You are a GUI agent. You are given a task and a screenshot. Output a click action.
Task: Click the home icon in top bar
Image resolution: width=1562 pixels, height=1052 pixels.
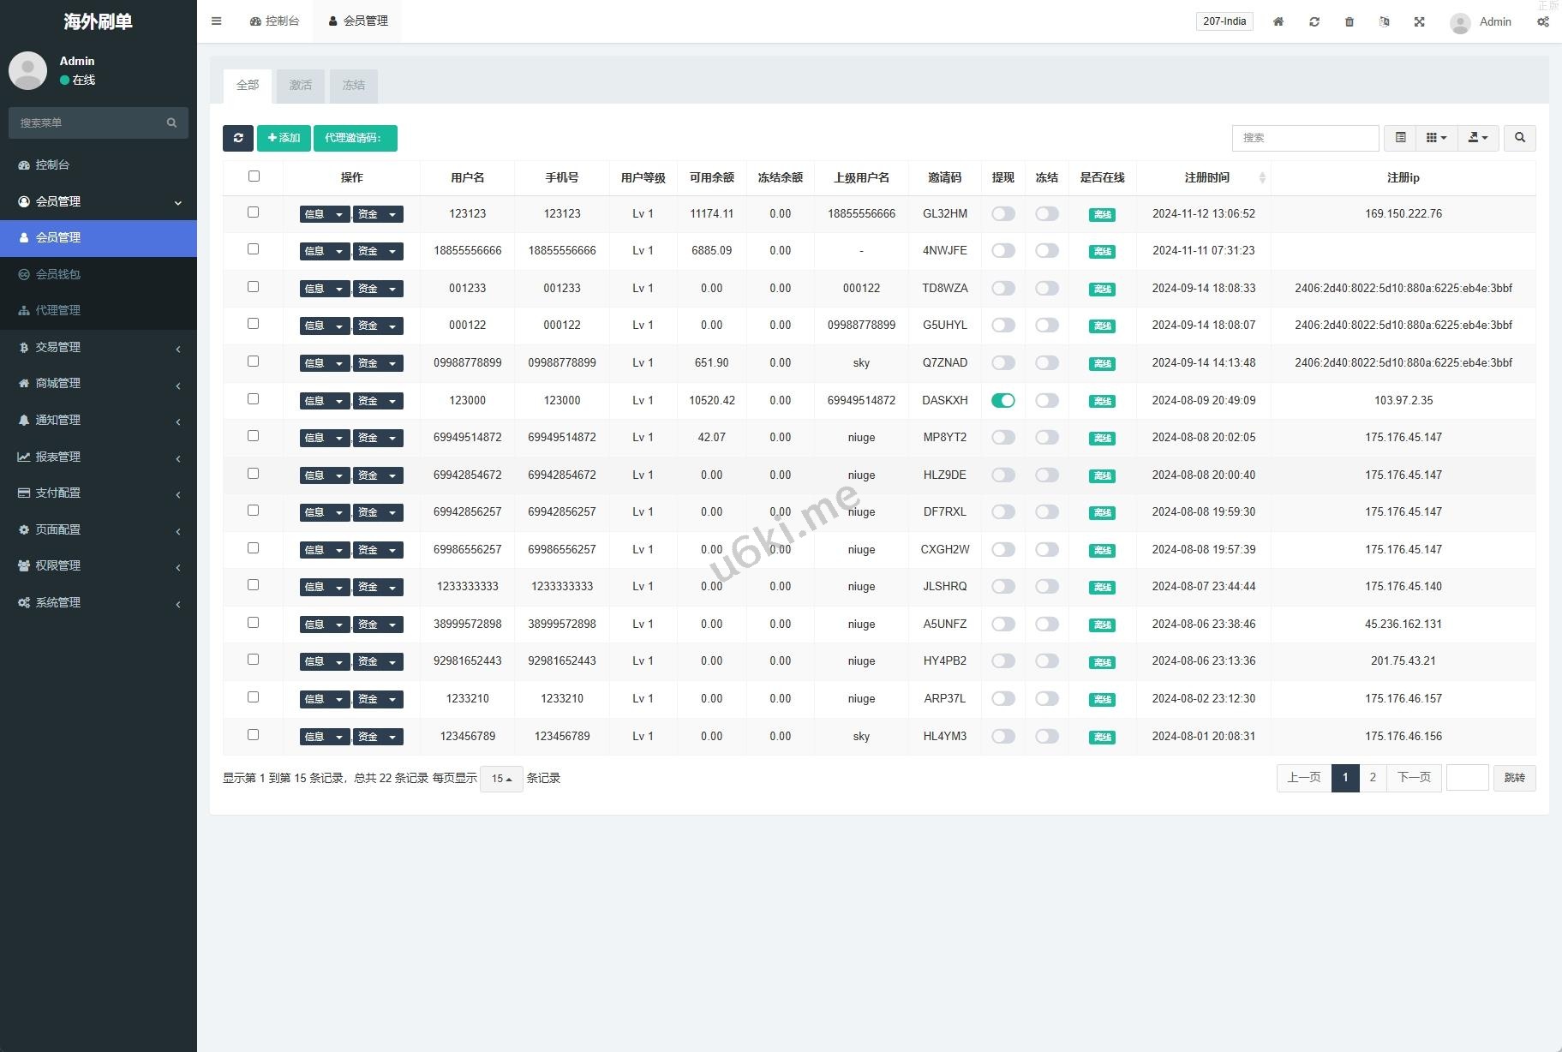tap(1278, 21)
